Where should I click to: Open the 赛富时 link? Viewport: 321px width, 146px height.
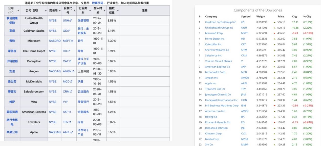[x=12, y=92]
